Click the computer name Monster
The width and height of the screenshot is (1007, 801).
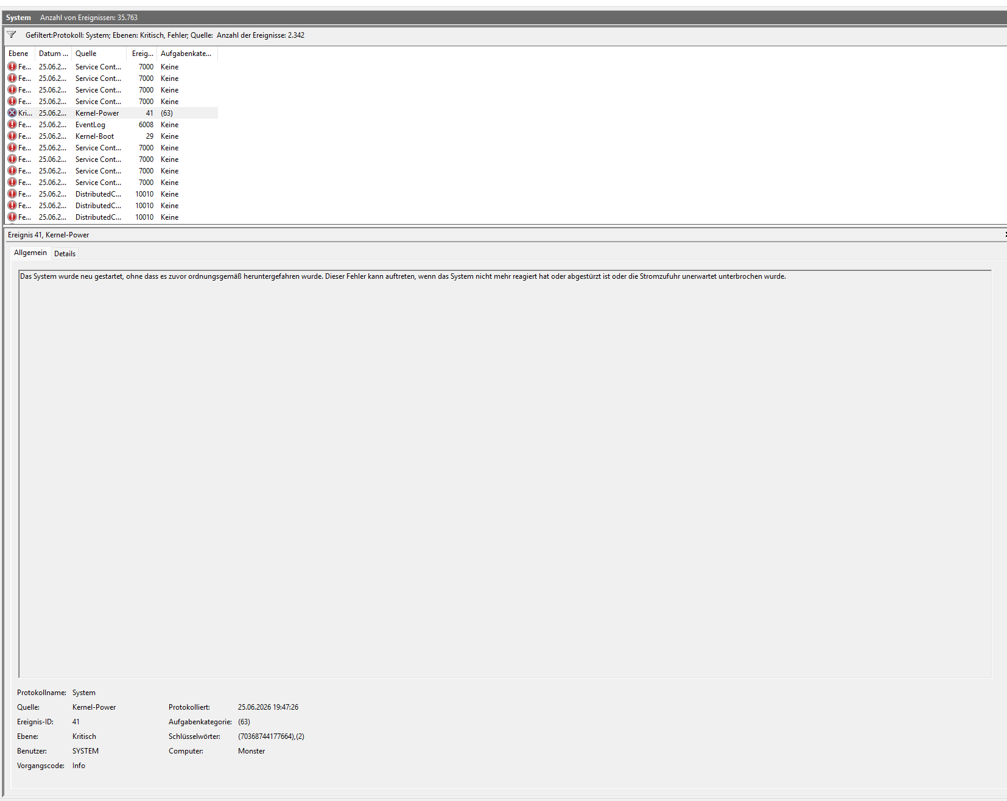(251, 751)
